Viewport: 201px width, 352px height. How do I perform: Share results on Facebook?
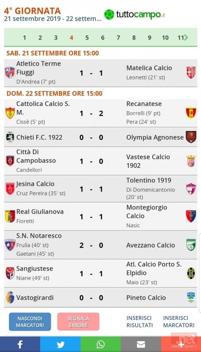tap(20, 344)
